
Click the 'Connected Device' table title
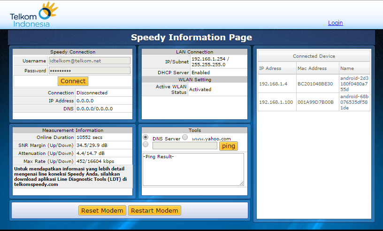tap(314, 56)
